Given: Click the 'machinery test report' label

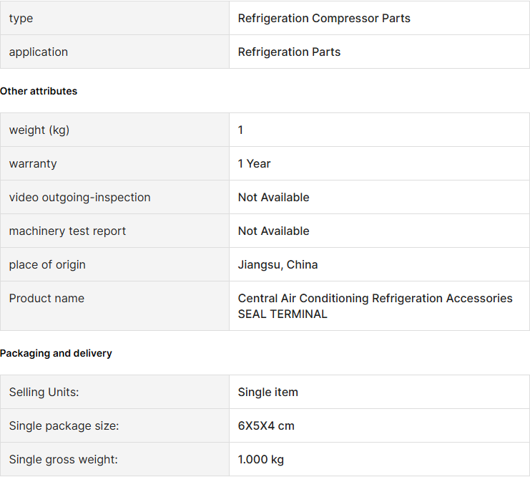Looking at the screenshot, I should (x=67, y=231).
